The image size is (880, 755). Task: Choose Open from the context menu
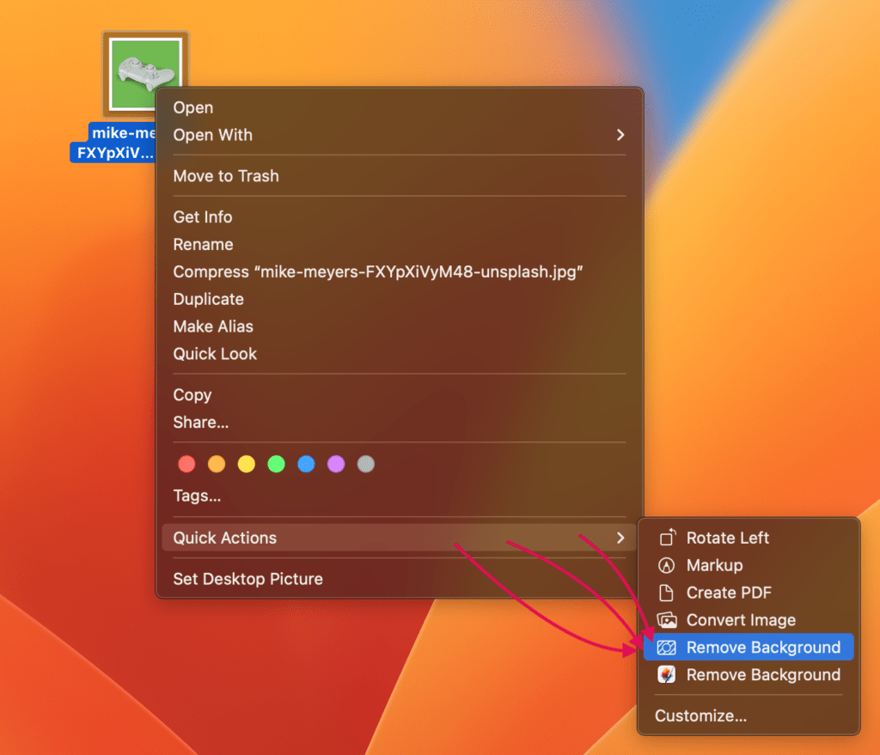pos(399,107)
